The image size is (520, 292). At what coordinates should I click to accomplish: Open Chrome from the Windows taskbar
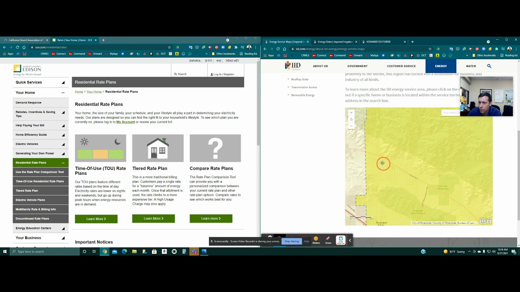coord(104,251)
